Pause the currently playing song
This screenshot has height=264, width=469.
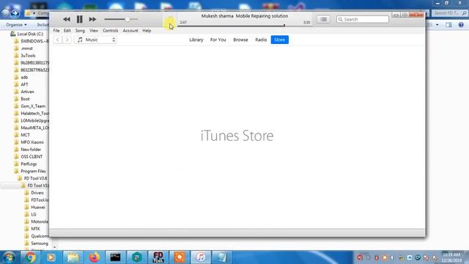(79, 20)
